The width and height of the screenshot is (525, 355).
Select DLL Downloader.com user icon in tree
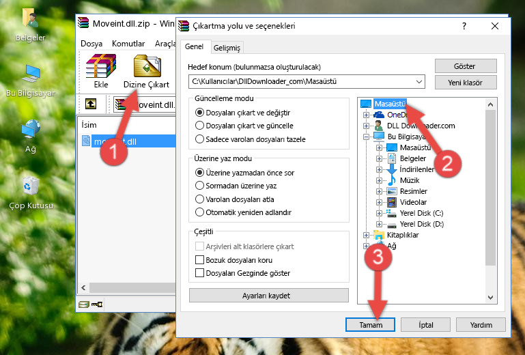[379, 126]
